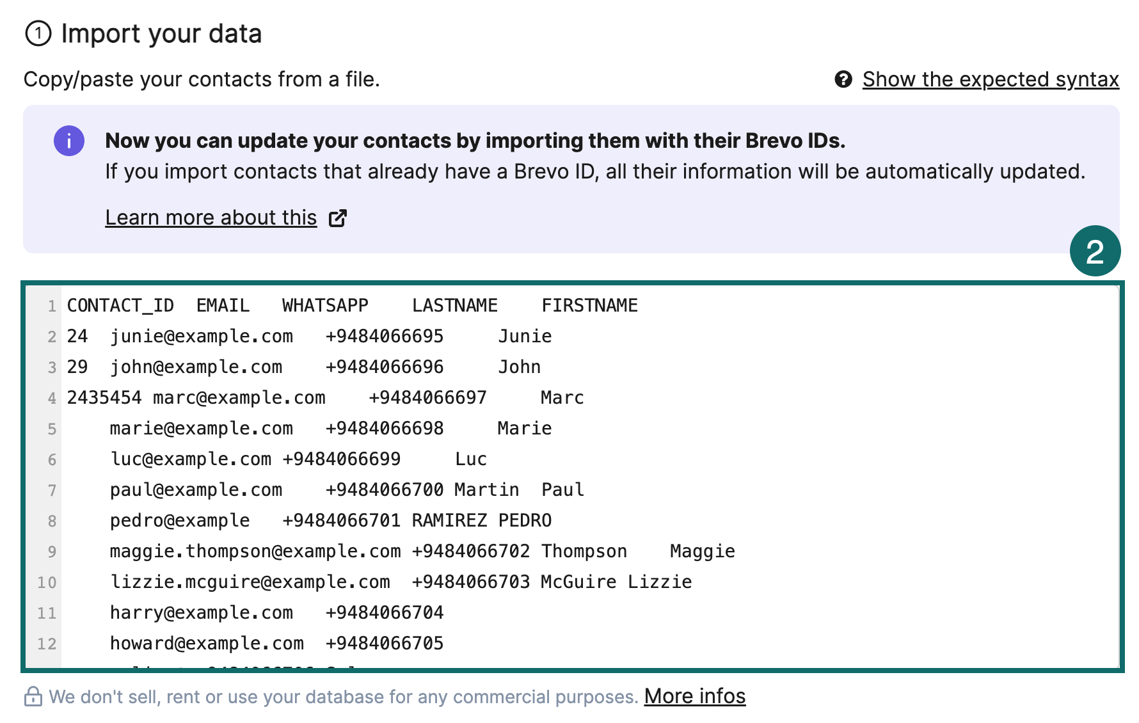The image size is (1139, 723).
Task: Click maggie.thompson@example.com entry
Action: (255, 552)
